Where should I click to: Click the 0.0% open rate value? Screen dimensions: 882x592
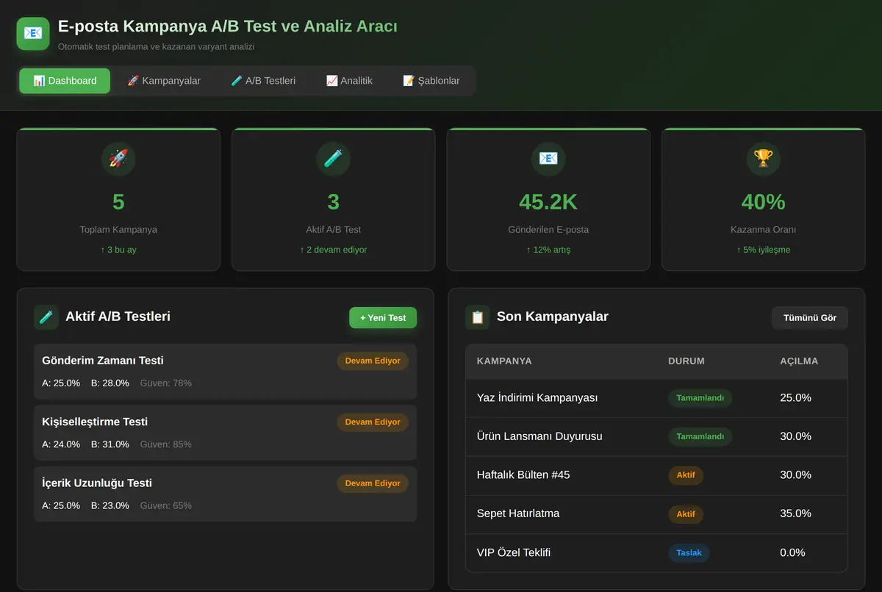[792, 552]
